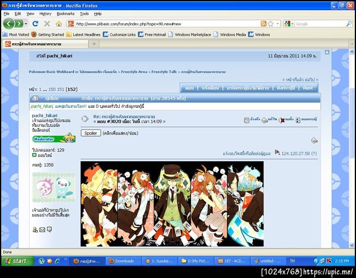Open the list all tabs dropdown

351,44
